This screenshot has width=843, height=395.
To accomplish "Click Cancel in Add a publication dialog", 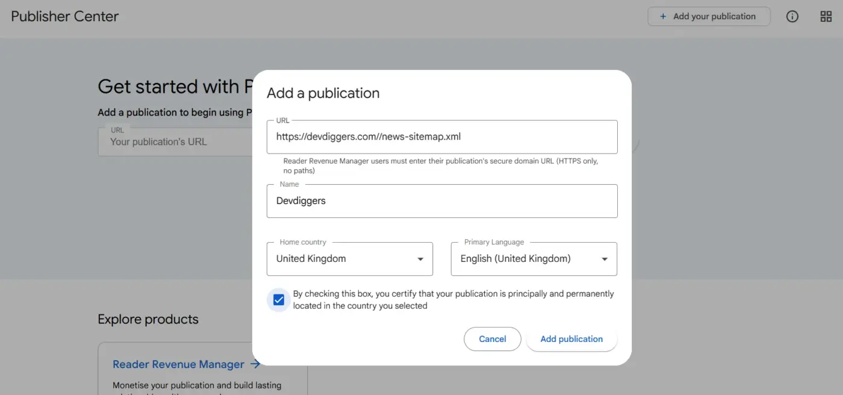I will tap(492, 339).
